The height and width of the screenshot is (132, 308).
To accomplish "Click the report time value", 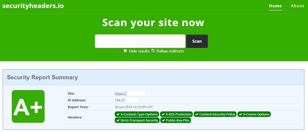I will tap(134, 107).
